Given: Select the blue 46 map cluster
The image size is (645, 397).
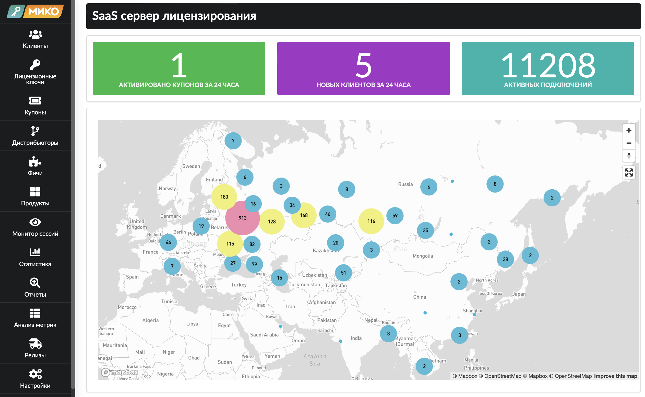Looking at the screenshot, I should [x=328, y=214].
